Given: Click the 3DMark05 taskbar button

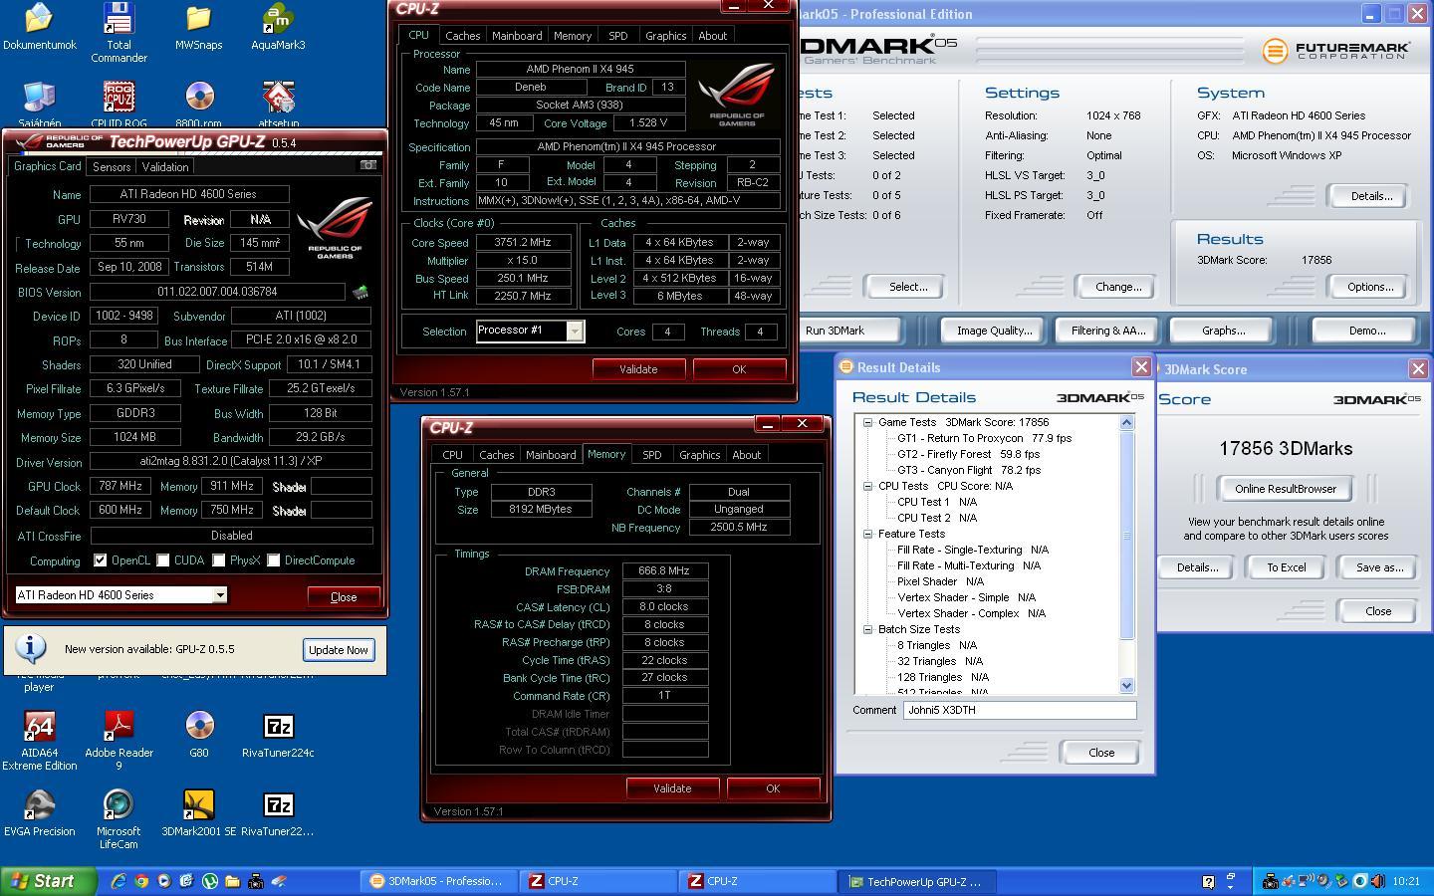Looking at the screenshot, I should pos(438,881).
